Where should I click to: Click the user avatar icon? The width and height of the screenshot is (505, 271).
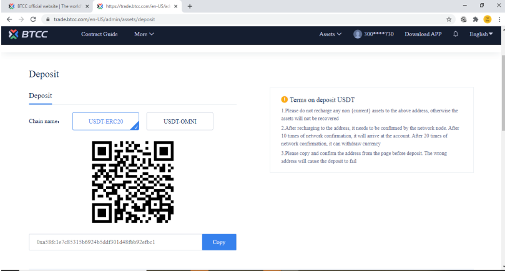[x=358, y=34]
